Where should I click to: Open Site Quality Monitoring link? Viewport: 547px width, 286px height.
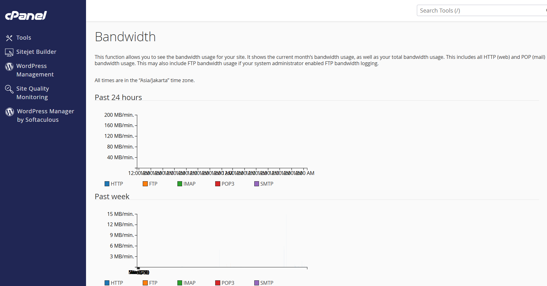[32, 93]
